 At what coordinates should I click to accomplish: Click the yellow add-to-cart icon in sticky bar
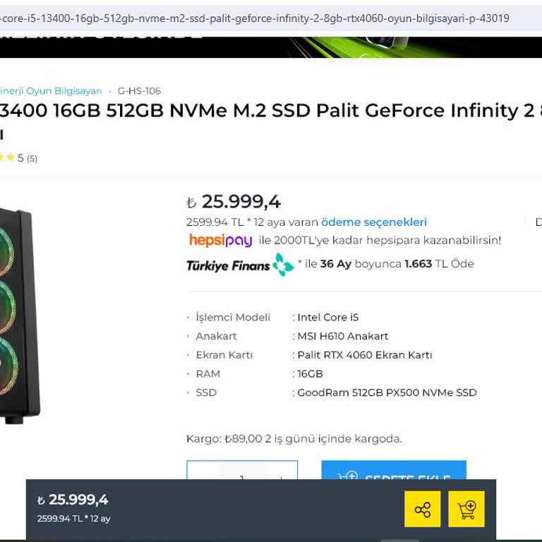pyautogui.click(x=466, y=509)
